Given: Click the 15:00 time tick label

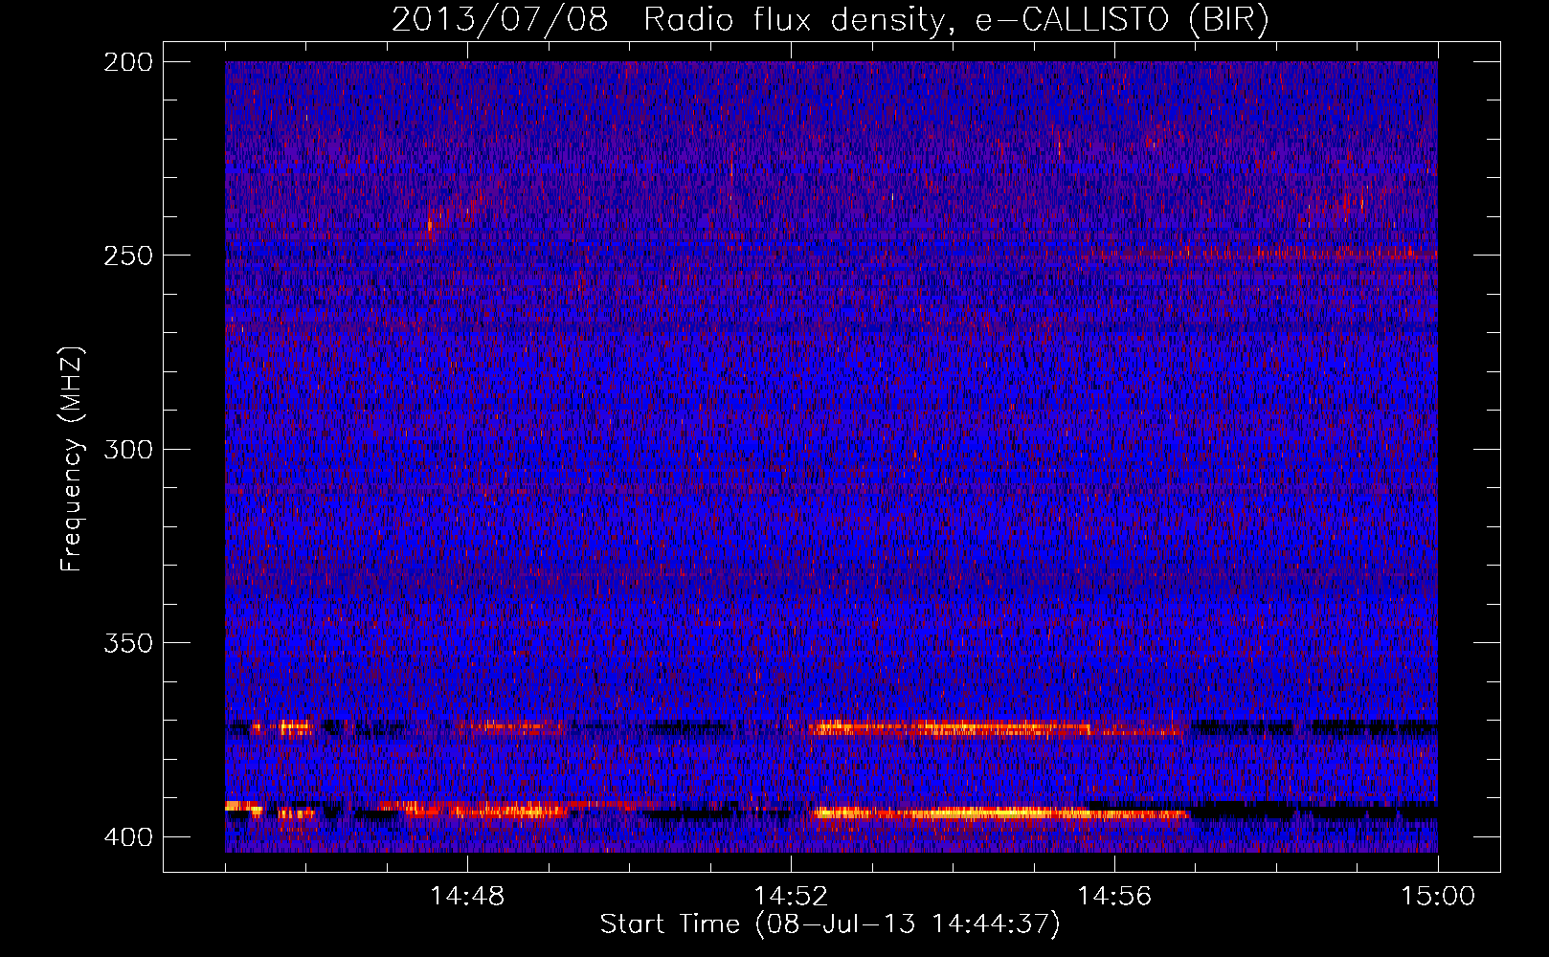Looking at the screenshot, I should [x=1438, y=896].
